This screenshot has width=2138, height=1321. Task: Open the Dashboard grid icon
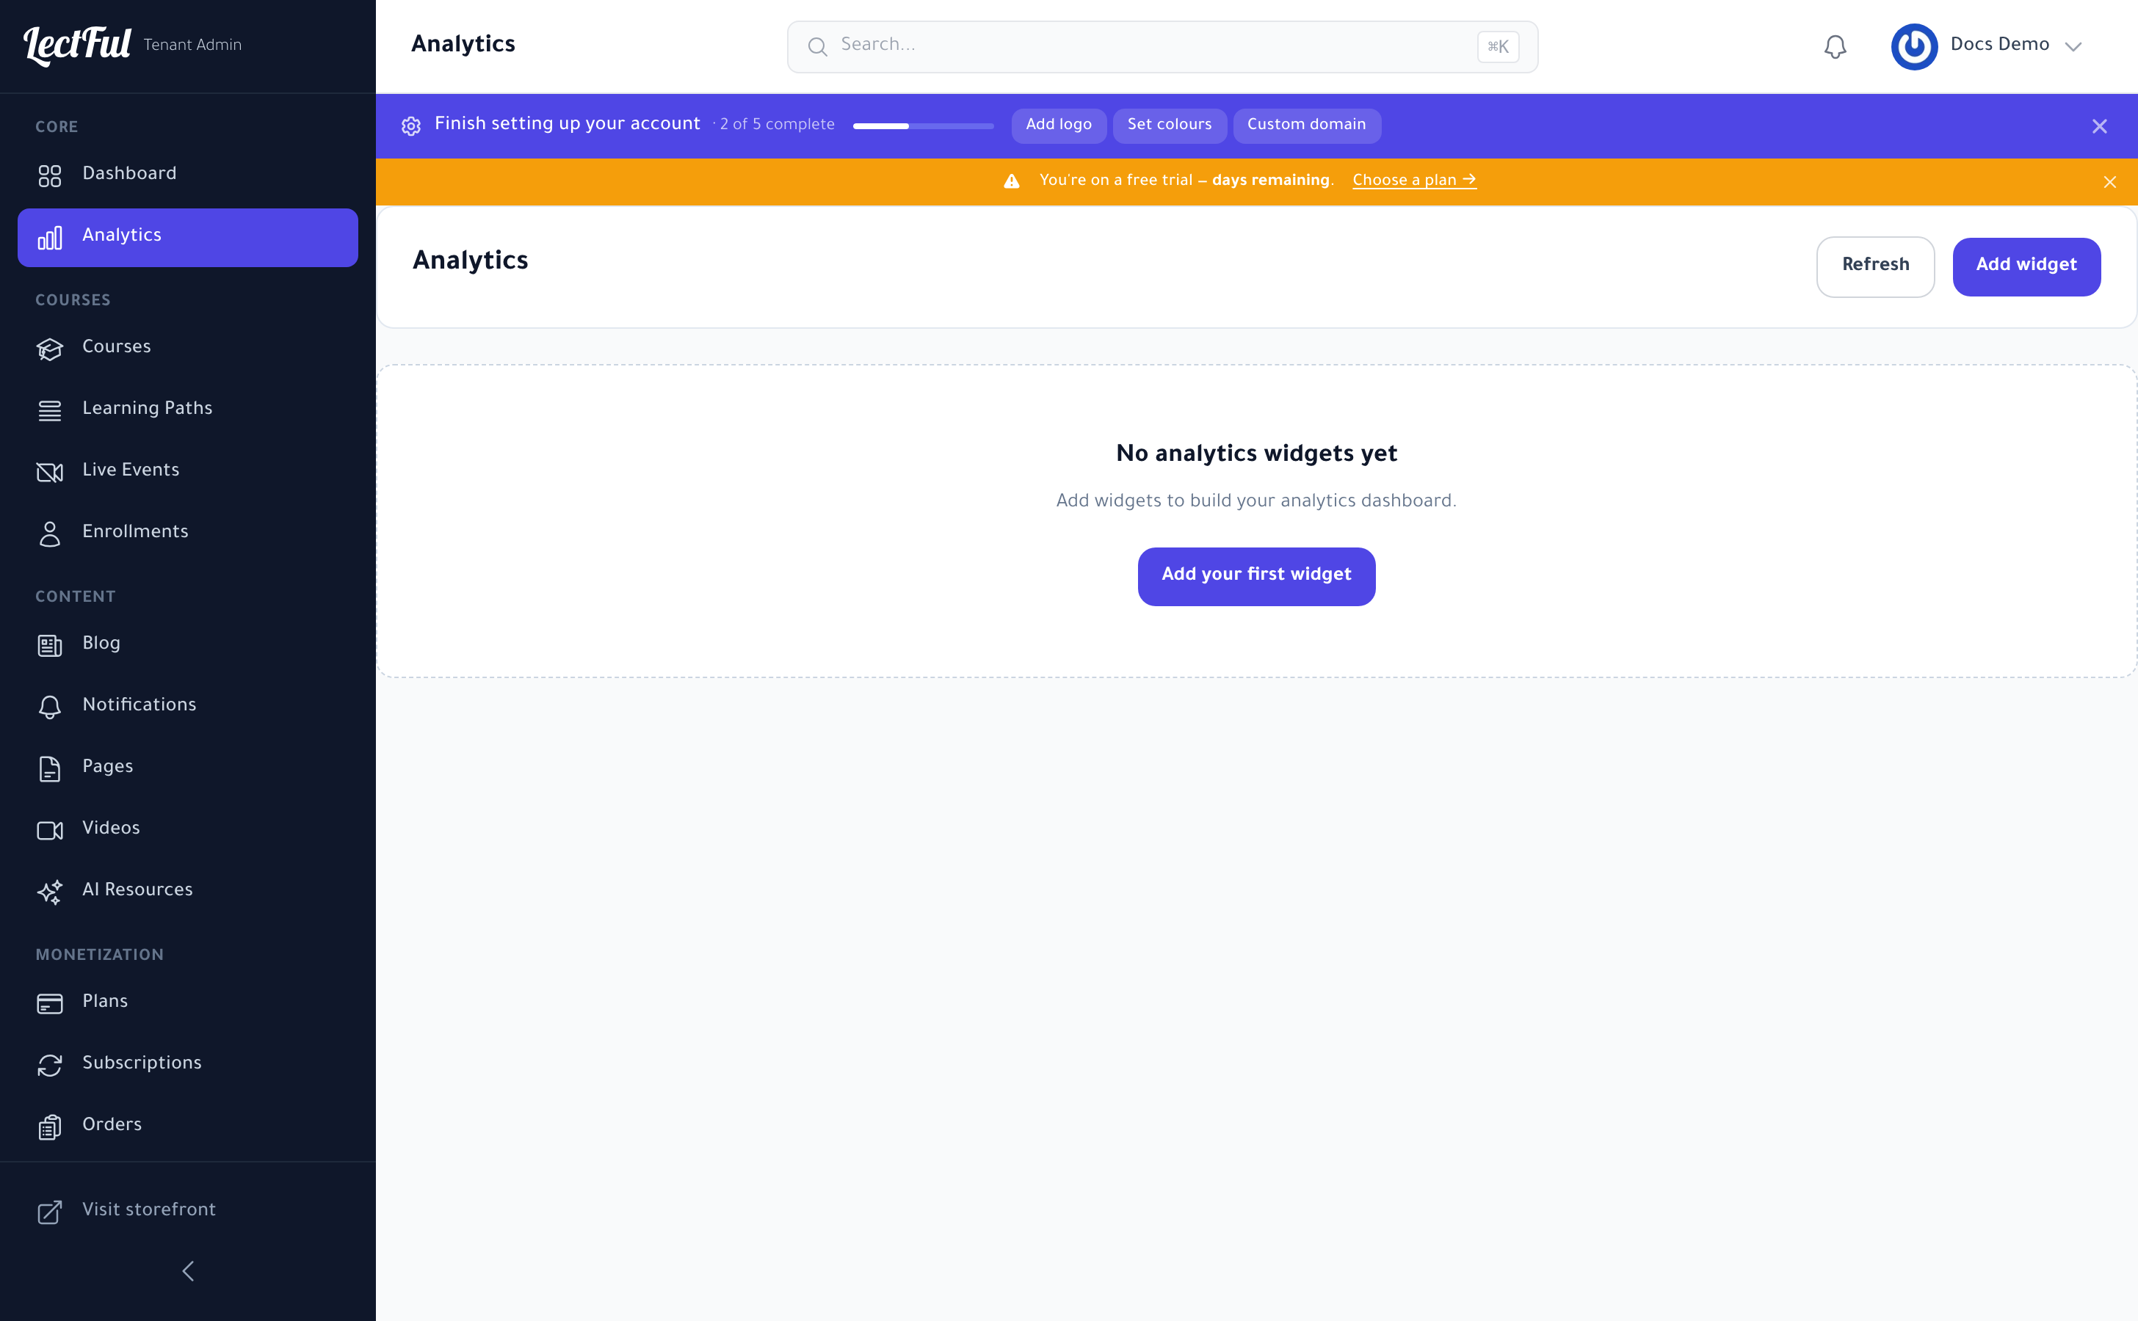50,175
